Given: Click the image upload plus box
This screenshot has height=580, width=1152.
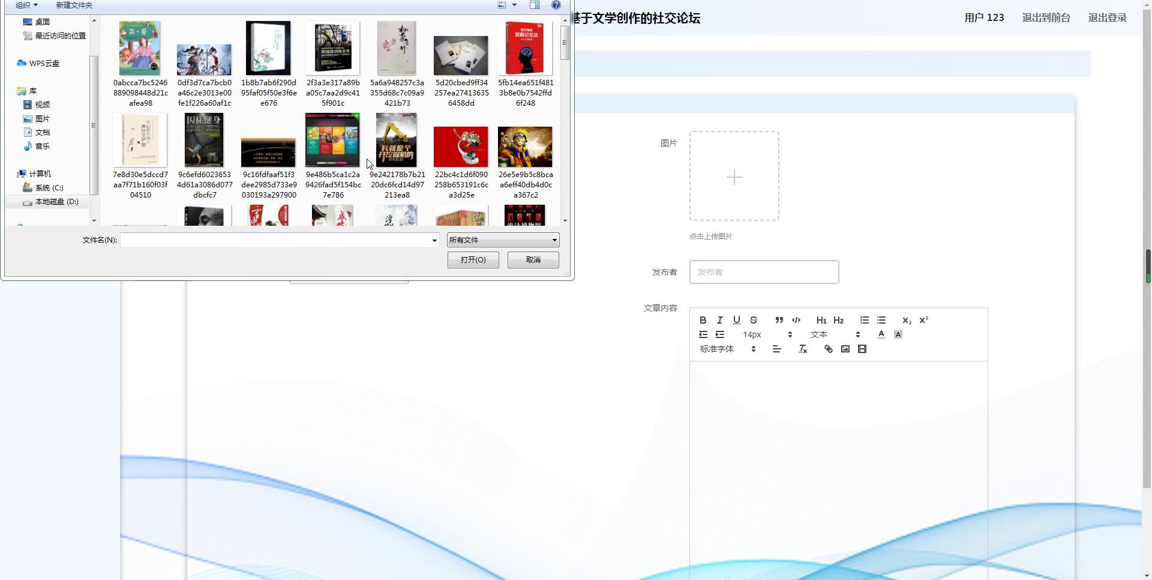Looking at the screenshot, I should coord(734,176).
